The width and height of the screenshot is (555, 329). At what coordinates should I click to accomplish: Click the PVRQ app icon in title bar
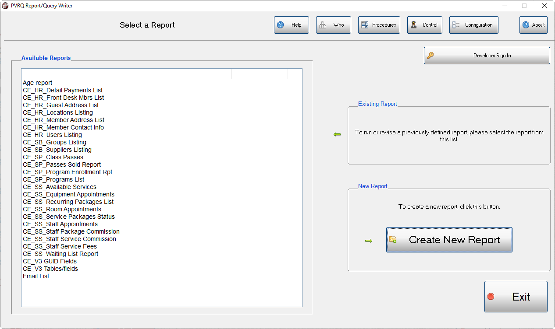(x=5, y=6)
